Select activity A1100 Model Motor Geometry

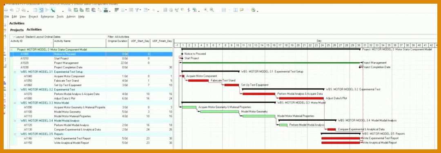(x=91, y=112)
